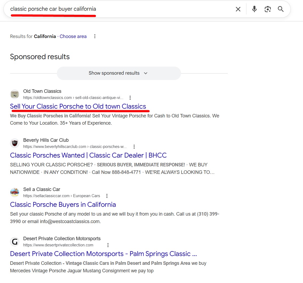Open Classic Porsche Buyers in California result

pyautogui.click(x=63, y=204)
